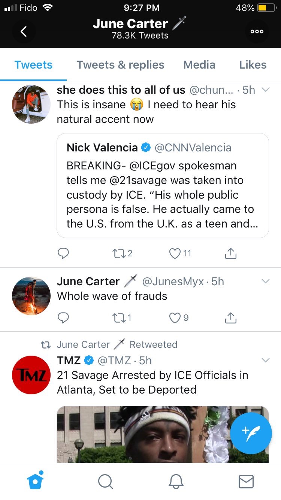Image resolution: width=281 pixels, height=500 pixels.
Task: Open Messages envelope icon
Action: pyautogui.click(x=246, y=481)
